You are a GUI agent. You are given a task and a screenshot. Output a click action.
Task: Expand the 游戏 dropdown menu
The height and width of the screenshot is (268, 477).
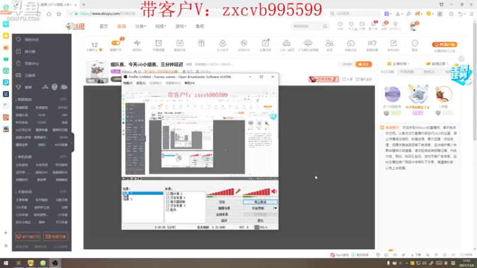tap(181, 26)
